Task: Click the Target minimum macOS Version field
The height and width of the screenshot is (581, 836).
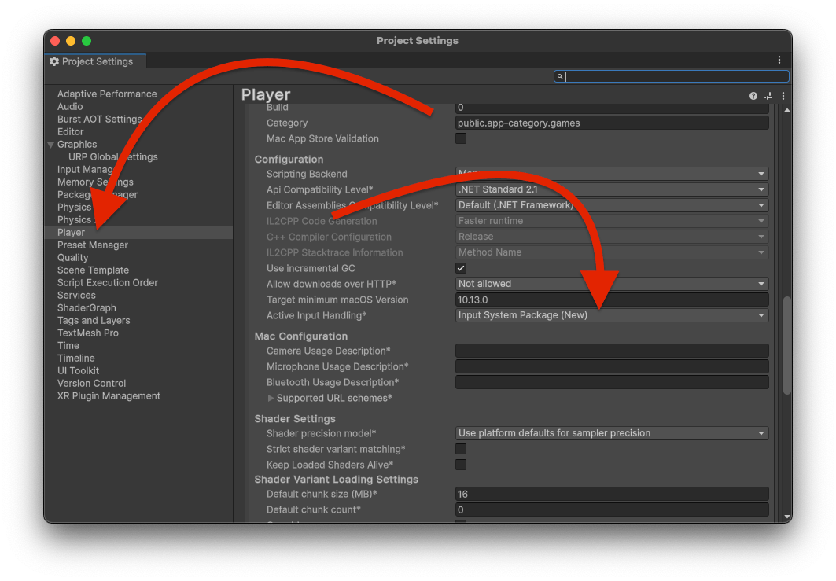Action: 611,299
